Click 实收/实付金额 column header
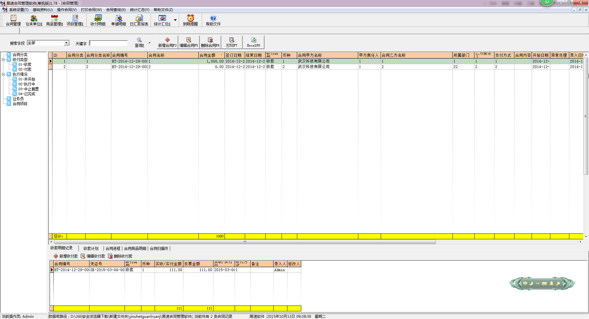 (x=169, y=264)
